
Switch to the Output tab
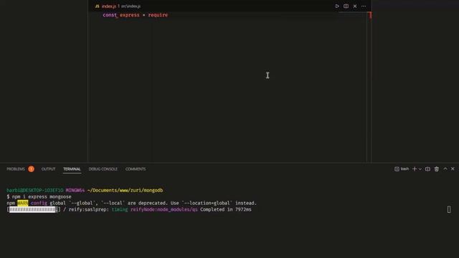(48, 169)
